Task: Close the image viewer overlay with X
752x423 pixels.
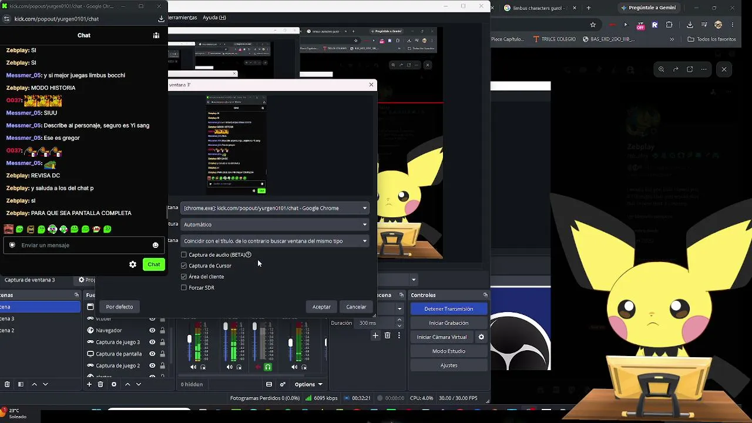Action: tap(724, 69)
